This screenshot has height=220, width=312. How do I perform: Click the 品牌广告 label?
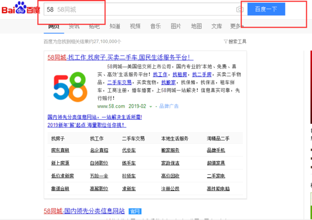click(x=168, y=106)
